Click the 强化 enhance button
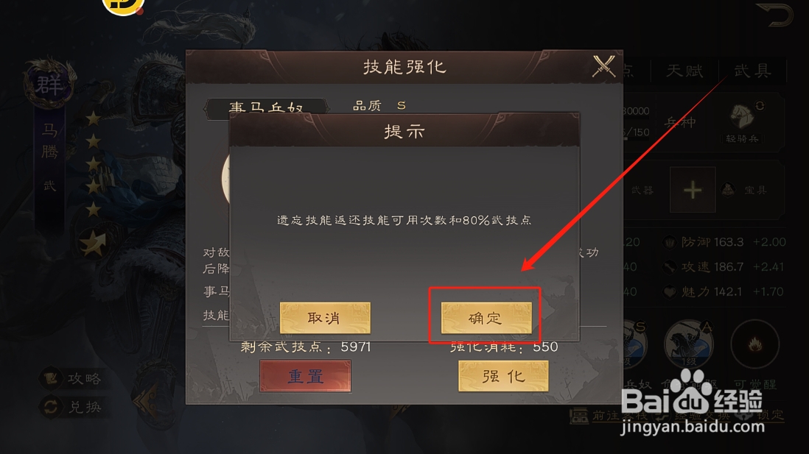 [x=503, y=376]
